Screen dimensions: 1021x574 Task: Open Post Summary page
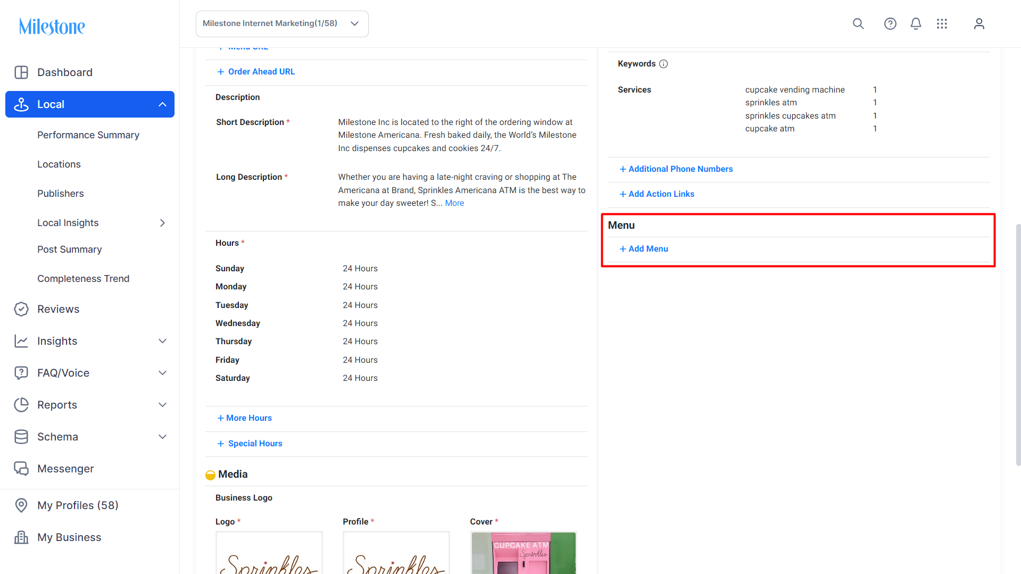(x=70, y=249)
